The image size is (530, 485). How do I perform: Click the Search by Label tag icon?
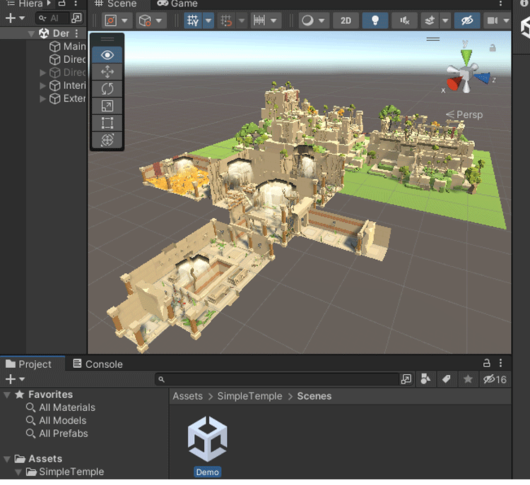pyautogui.click(x=446, y=379)
